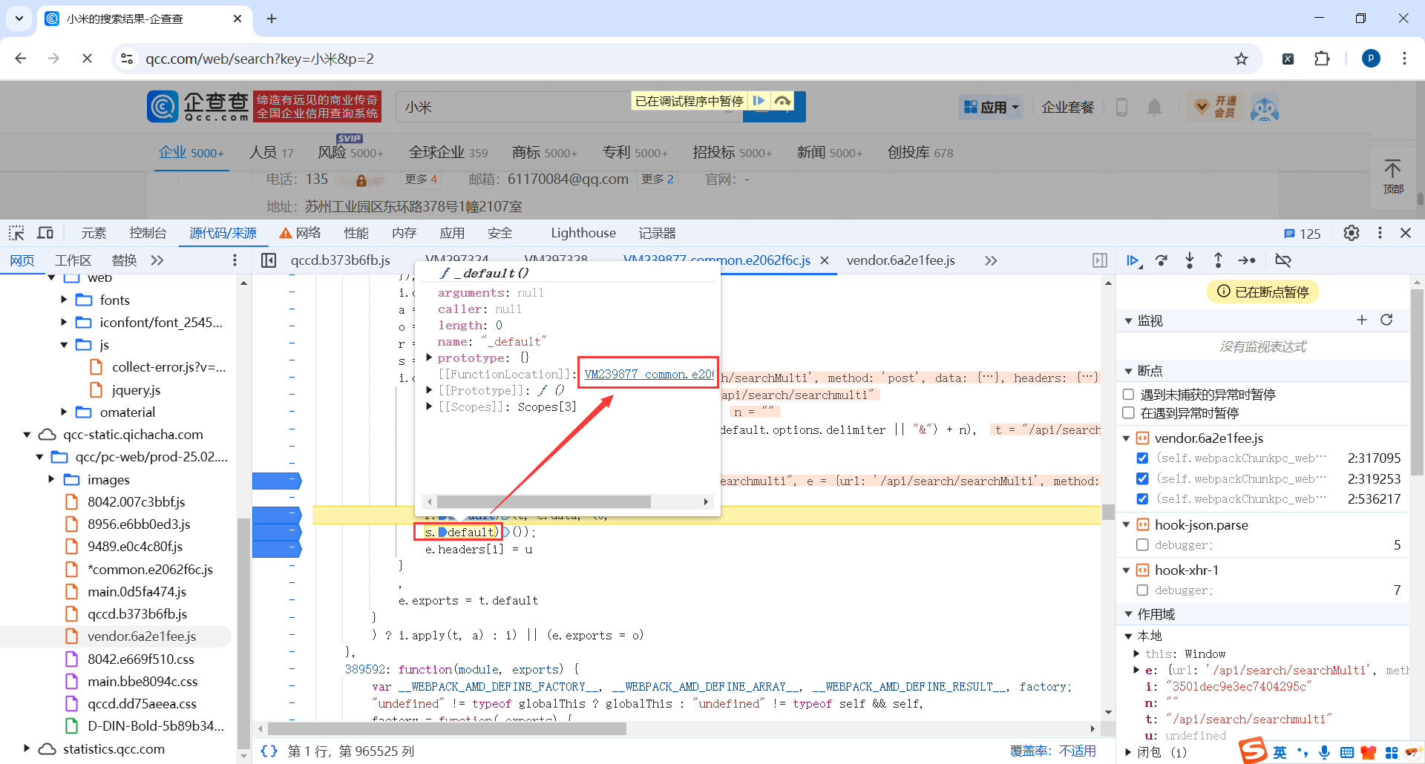Viewport: 1425px width, 764px height.
Task: Enable pause on caught exceptions
Action: tap(1129, 412)
